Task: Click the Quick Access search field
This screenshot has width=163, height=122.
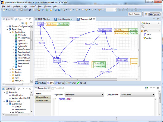Action: click(x=134, y=14)
